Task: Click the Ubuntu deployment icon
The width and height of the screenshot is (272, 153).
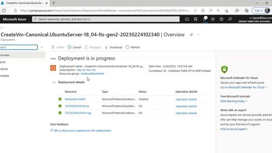Action: click(x=53, y=68)
